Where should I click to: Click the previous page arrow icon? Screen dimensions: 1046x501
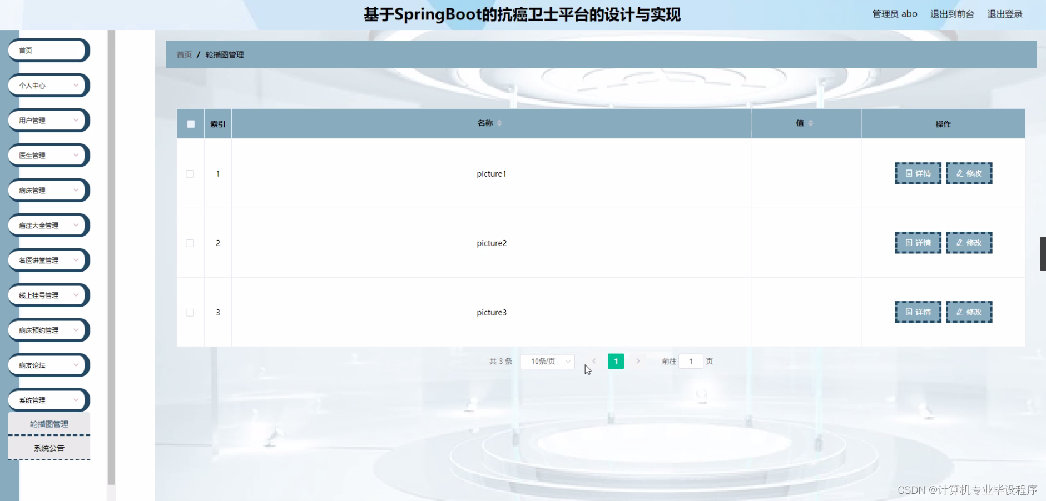[x=594, y=361]
